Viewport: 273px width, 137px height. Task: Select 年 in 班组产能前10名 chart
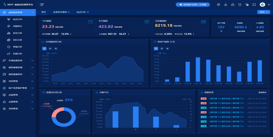click(167, 48)
